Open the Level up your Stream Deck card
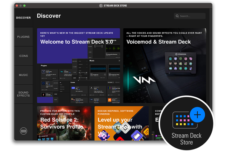 point(121,123)
